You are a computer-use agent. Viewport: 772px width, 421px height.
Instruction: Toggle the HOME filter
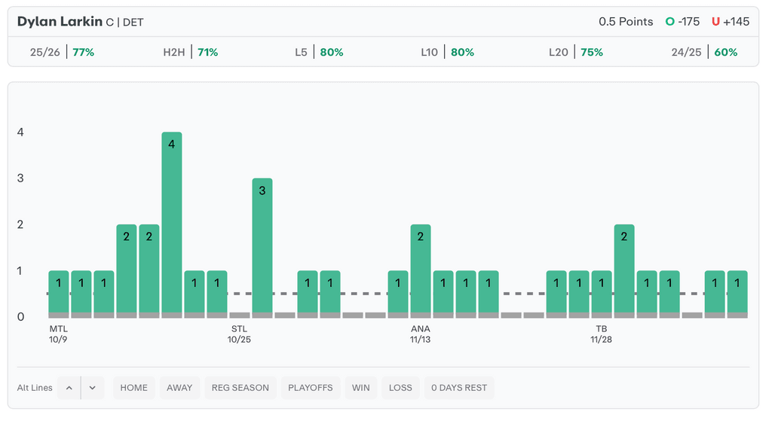click(134, 388)
